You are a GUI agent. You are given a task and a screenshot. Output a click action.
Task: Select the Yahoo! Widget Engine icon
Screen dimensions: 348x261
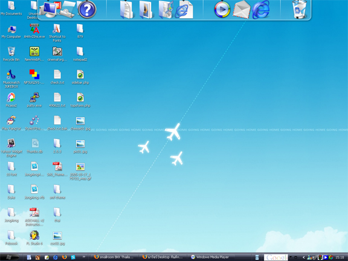(11, 147)
